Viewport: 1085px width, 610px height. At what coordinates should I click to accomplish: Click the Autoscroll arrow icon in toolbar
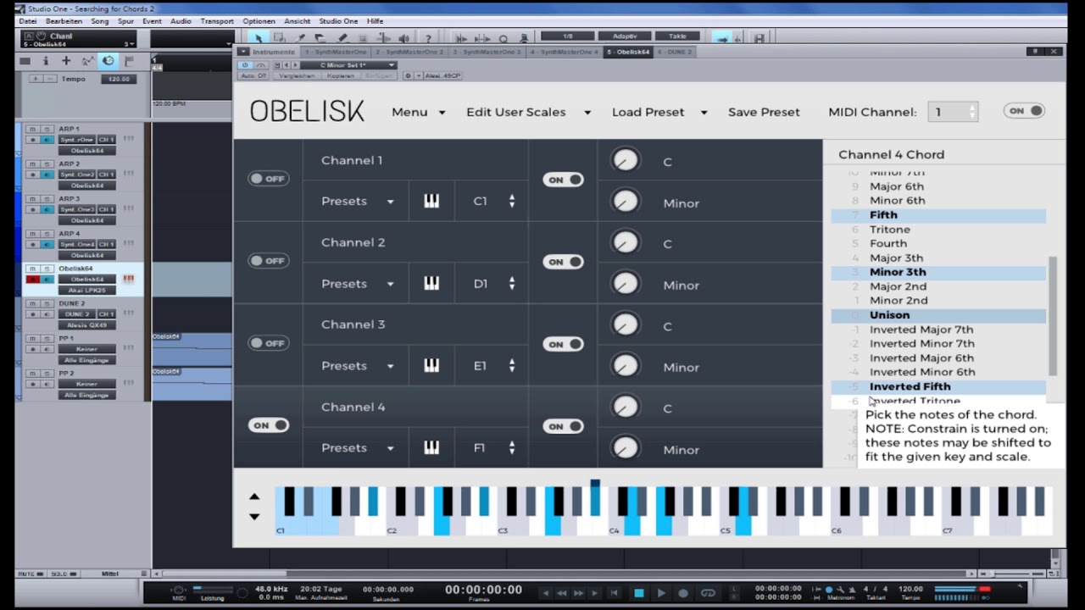[x=721, y=38]
